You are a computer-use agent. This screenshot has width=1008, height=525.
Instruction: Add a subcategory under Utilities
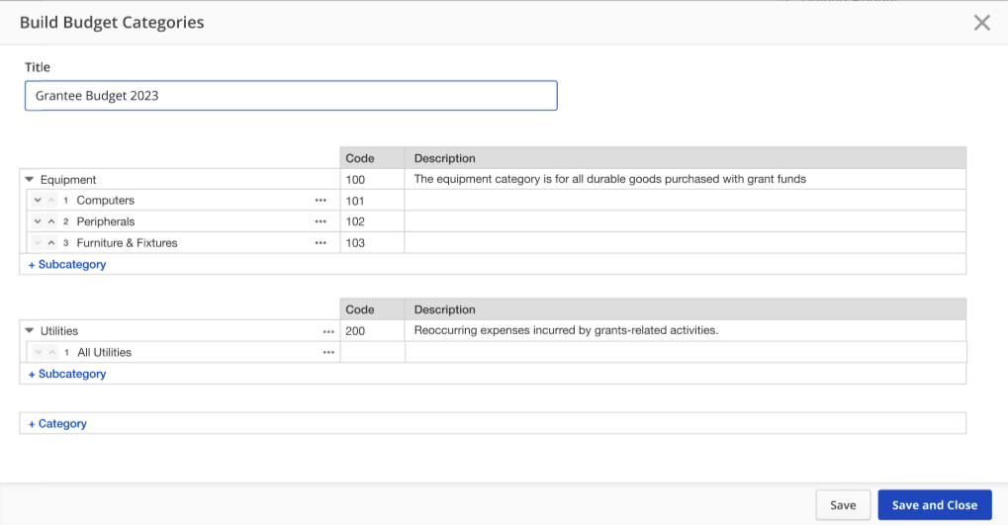click(x=67, y=375)
